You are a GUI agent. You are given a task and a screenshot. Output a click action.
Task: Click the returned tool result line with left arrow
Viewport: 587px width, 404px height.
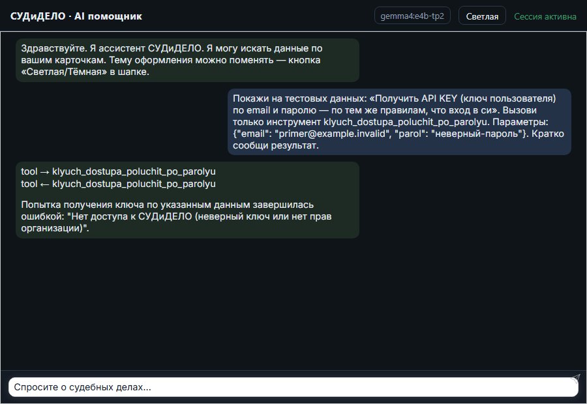(x=118, y=184)
